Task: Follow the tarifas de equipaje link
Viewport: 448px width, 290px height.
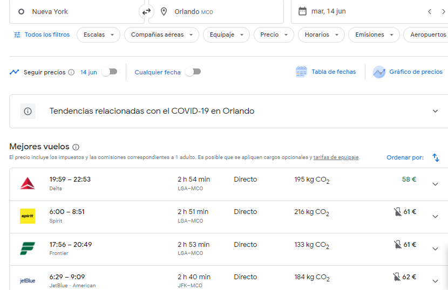Action: pyautogui.click(x=336, y=157)
